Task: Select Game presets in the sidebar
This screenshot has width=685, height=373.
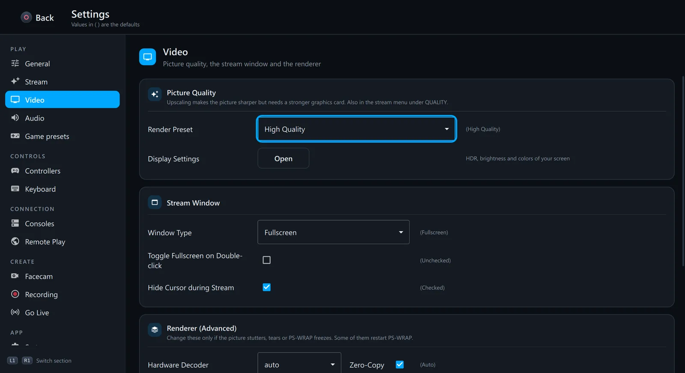Action: coord(63,136)
